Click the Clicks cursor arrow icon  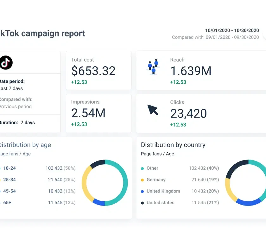click(153, 110)
